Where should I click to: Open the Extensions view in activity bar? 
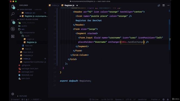13,36
